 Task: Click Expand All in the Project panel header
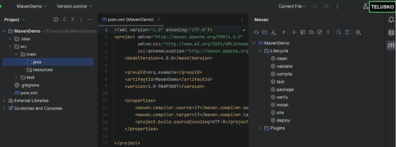pyautogui.click(x=64, y=19)
